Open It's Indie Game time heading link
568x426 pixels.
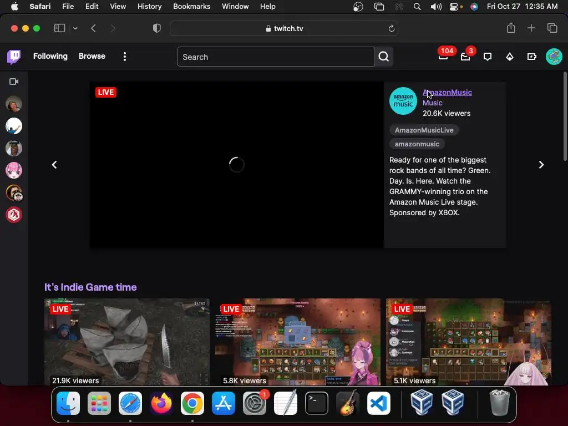[x=90, y=287]
